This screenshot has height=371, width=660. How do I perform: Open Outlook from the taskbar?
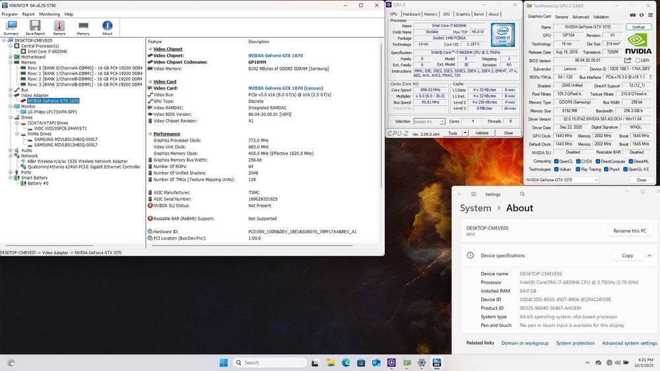(x=376, y=362)
